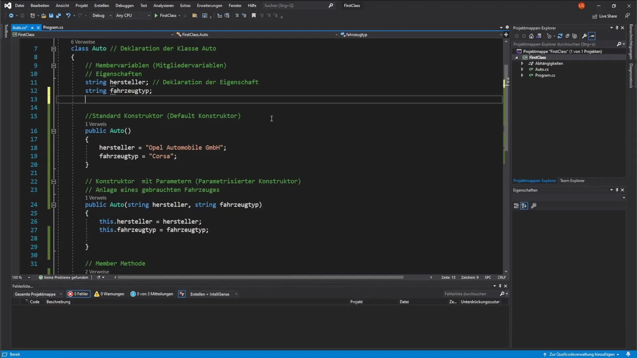The image size is (637, 358).
Task: Collapse the class Auto code block
Action: [x=53, y=49]
